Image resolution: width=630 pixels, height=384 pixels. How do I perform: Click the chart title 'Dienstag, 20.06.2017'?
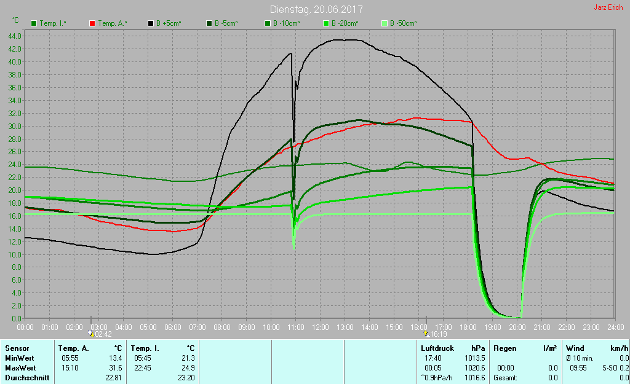click(x=316, y=9)
